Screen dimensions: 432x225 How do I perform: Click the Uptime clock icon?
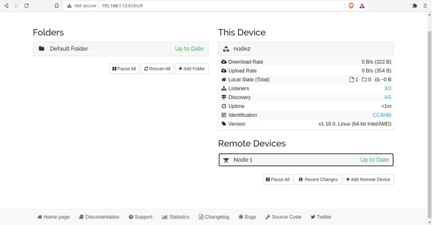pos(224,106)
